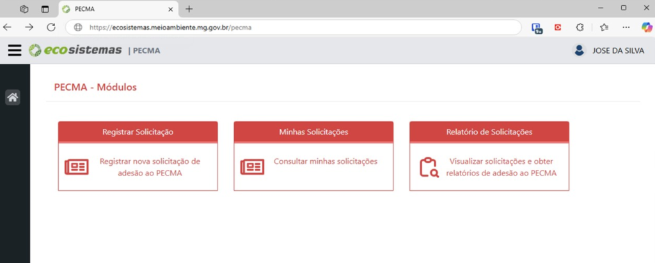The width and height of the screenshot is (655, 263).
Task: Open the browser favorites star icon
Action: point(604,27)
